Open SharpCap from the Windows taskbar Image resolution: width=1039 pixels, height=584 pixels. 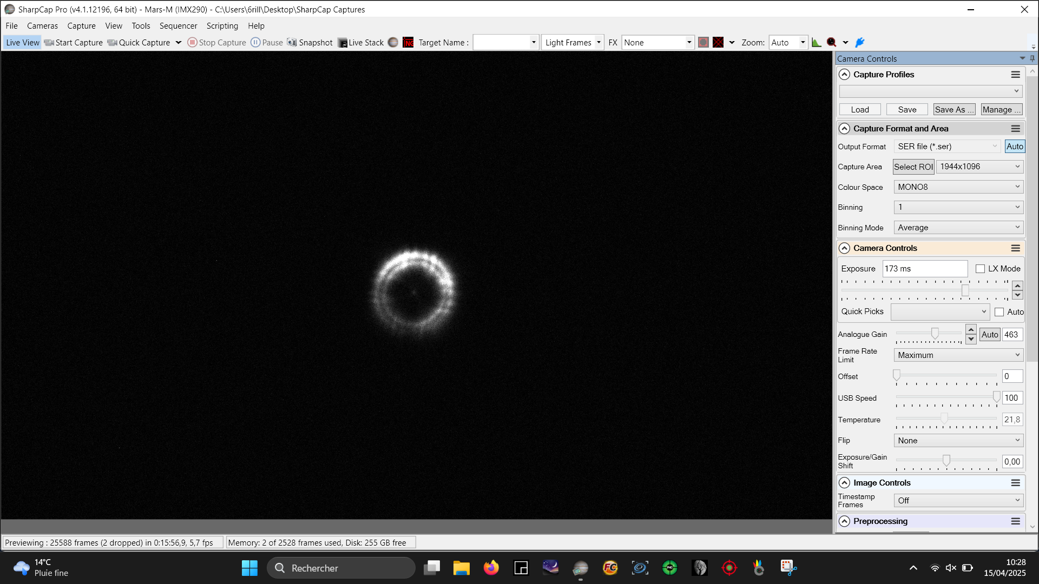tap(580, 568)
